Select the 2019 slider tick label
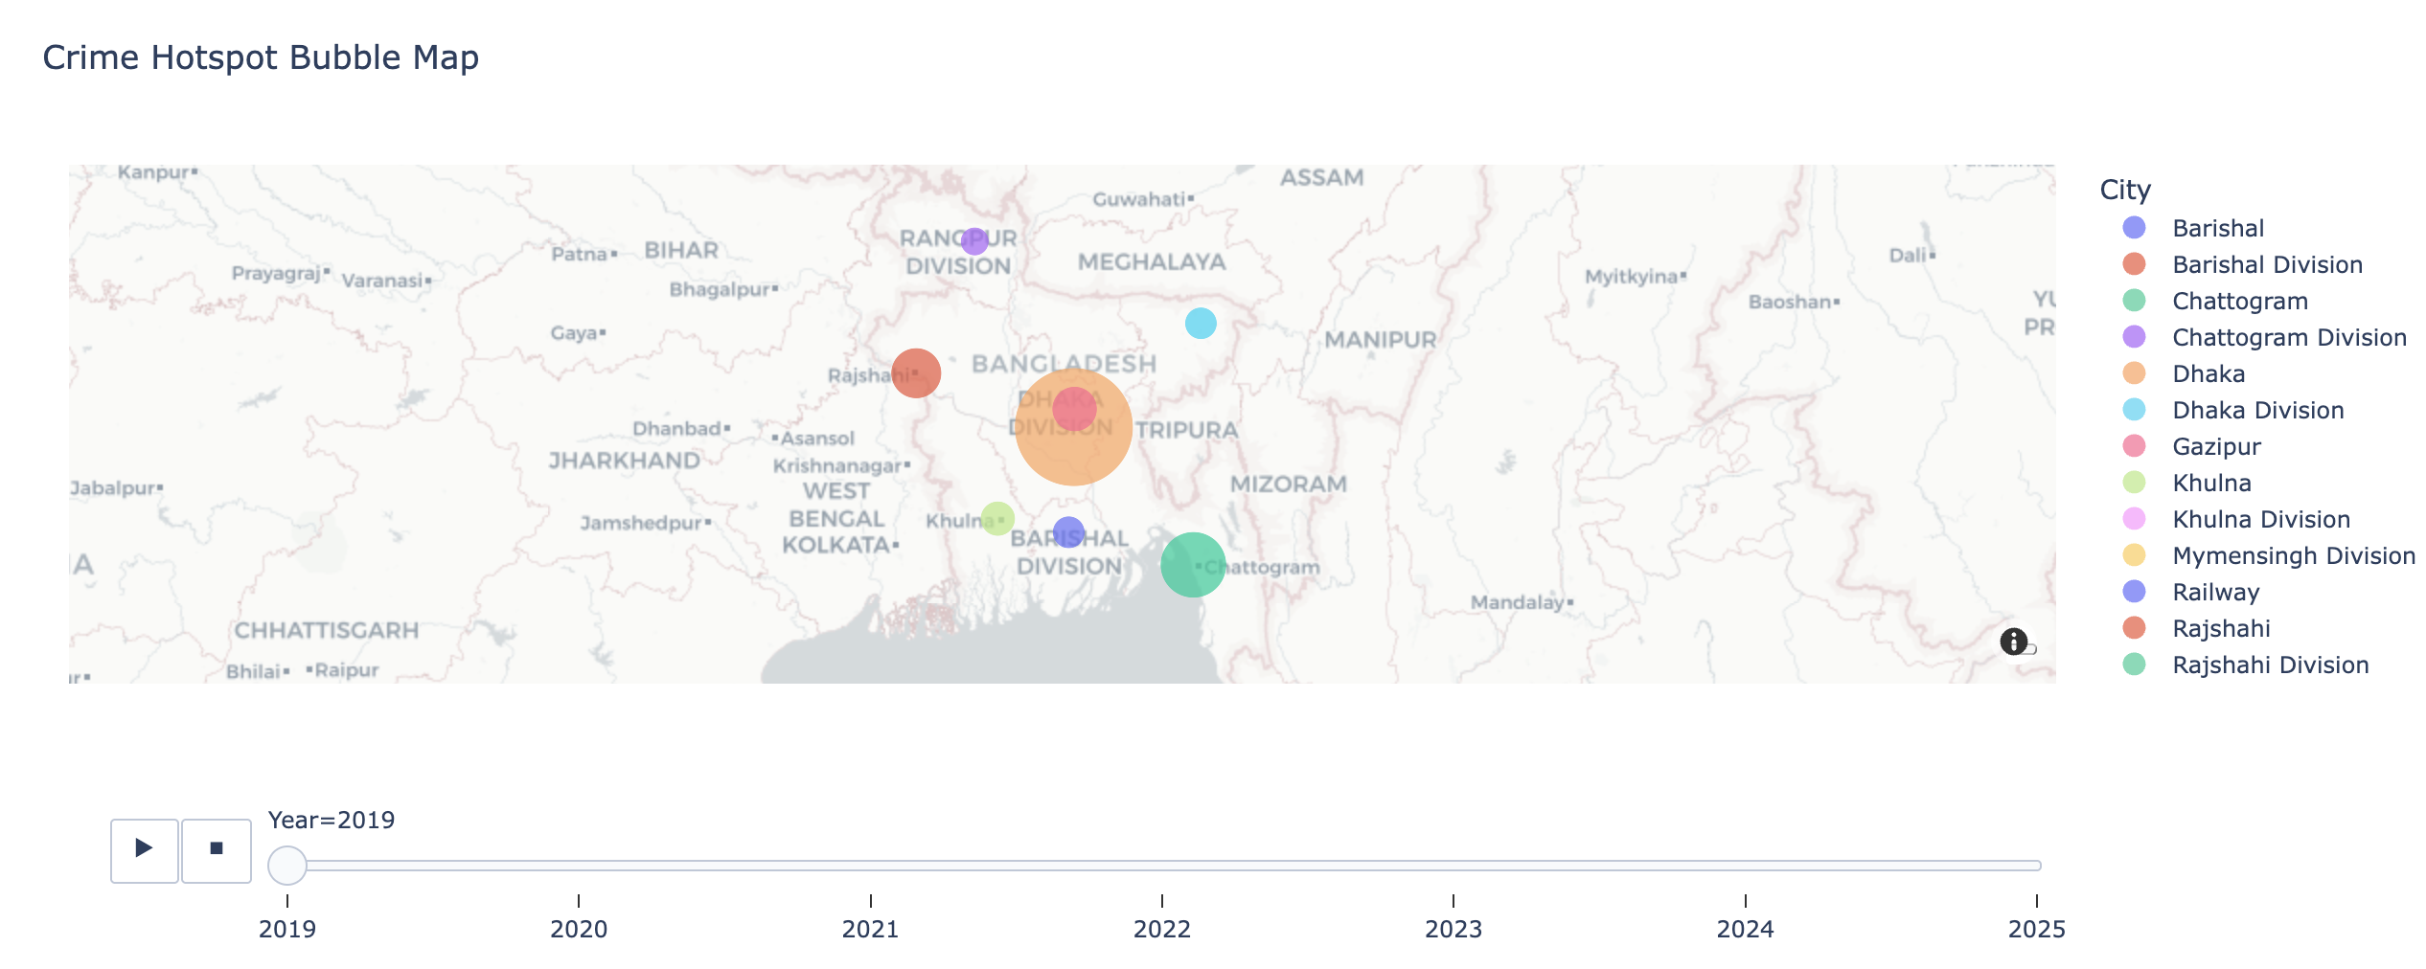Screen dimensions: 2426x969 tap(287, 929)
